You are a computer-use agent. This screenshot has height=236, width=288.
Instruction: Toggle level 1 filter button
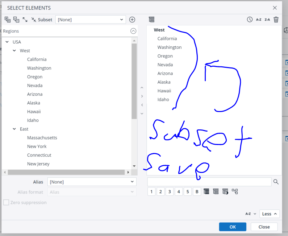[151, 192]
